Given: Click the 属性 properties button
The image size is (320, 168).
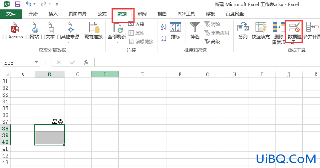Looking at the screenshot, I should coord(136,33).
